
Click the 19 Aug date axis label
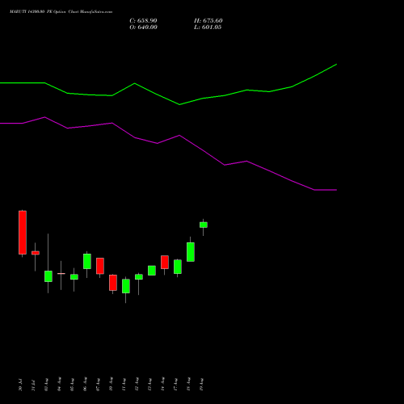[x=202, y=385]
